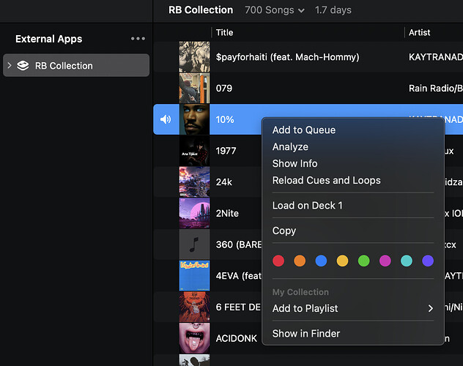Screen dimensions: 463x366
Task: Click the RB Collection stack icon in sidebar
Action: (23, 65)
